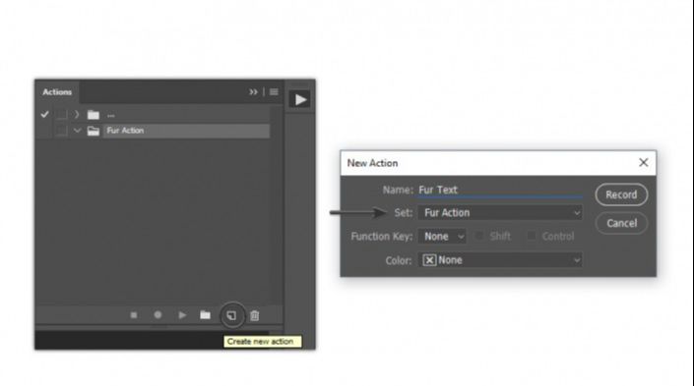
Task: Click the New Action dialog title
Action: click(372, 163)
